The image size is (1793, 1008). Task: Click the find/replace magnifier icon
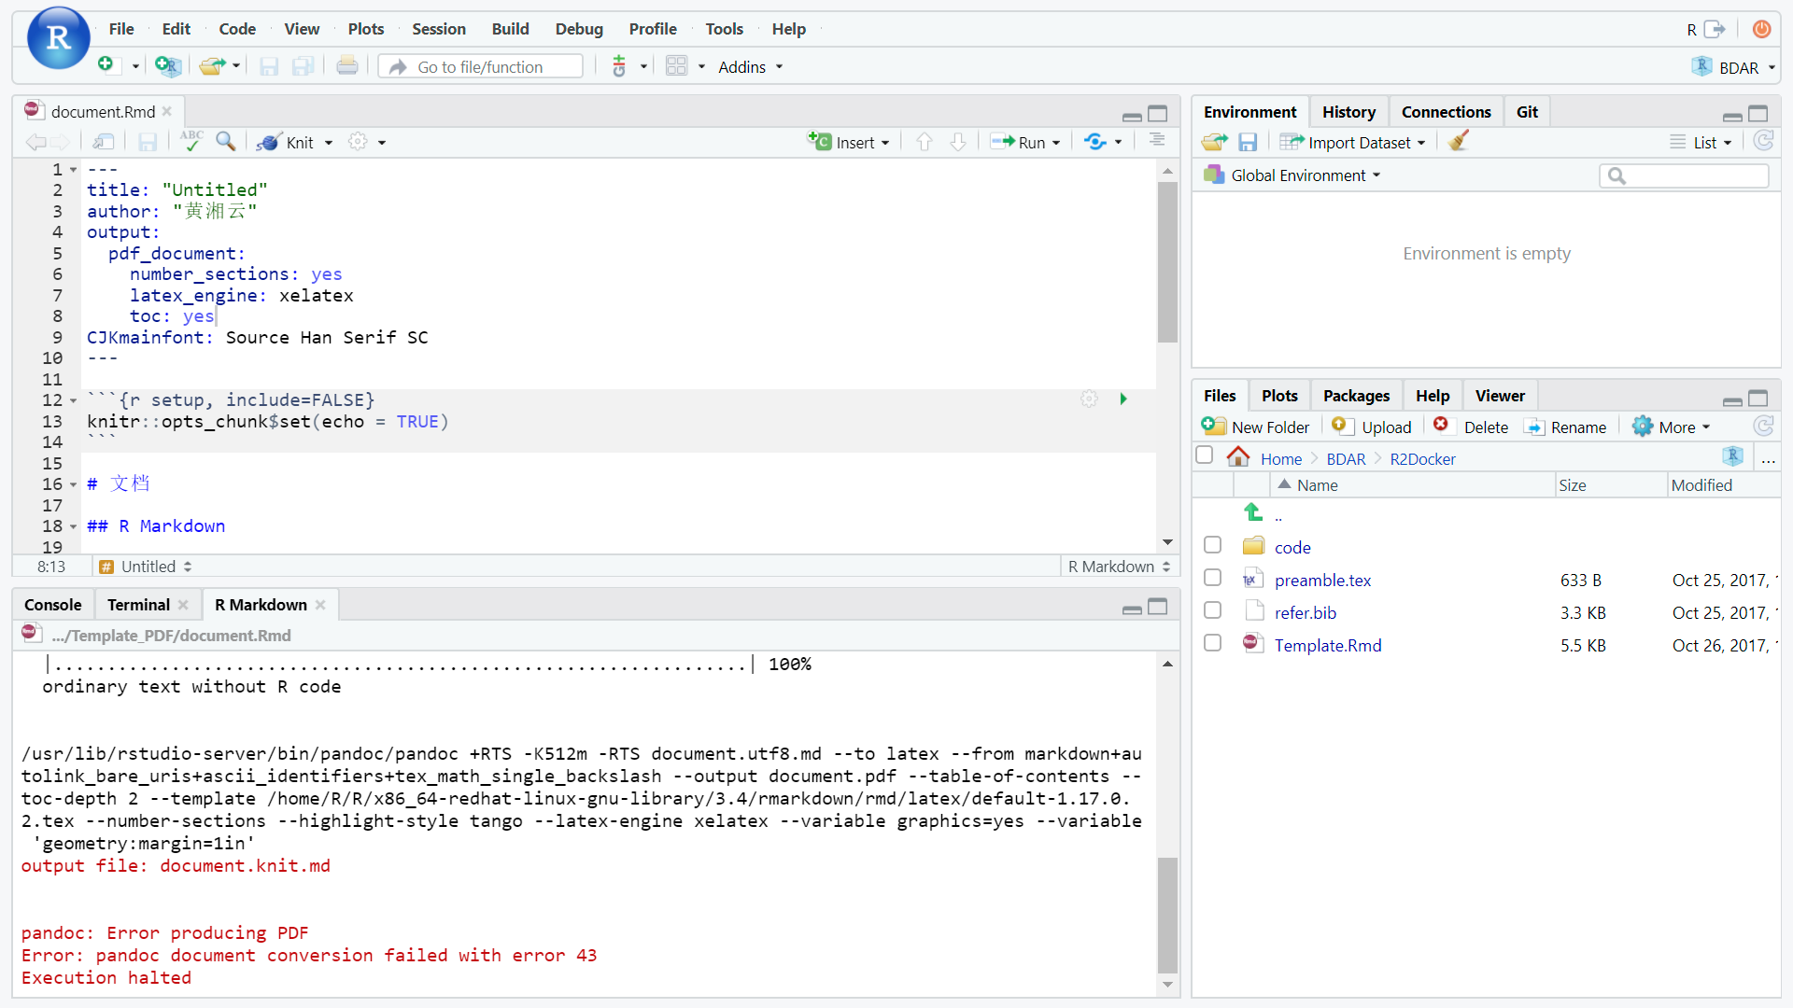tap(225, 141)
